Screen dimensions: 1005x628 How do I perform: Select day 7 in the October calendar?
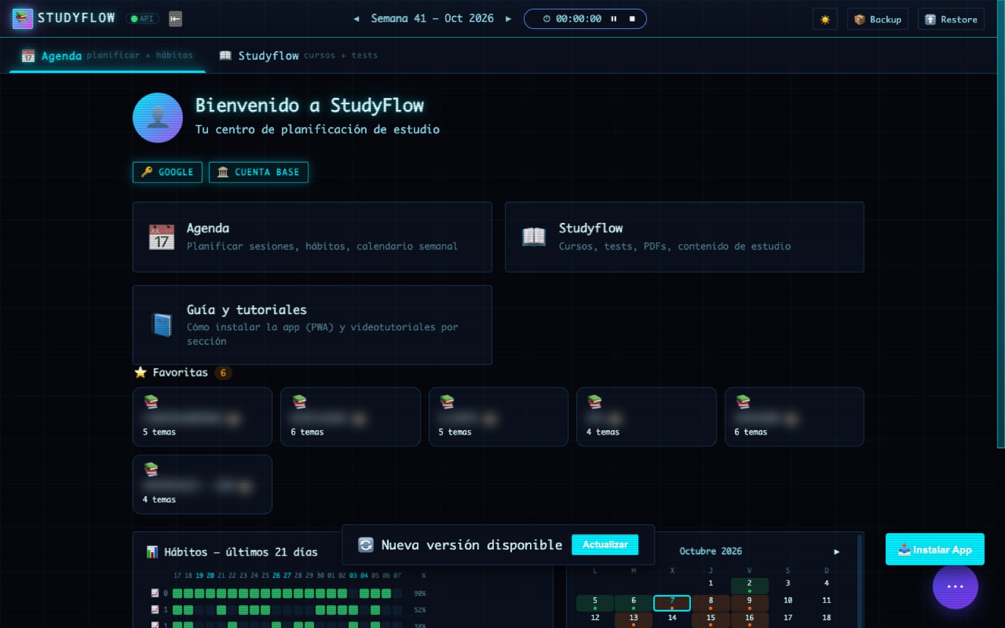[x=672, y=603]
